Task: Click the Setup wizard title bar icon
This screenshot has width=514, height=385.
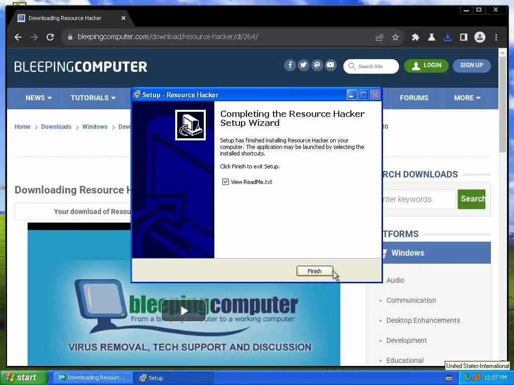Action: pyautogui.click(x=137, y=95)
